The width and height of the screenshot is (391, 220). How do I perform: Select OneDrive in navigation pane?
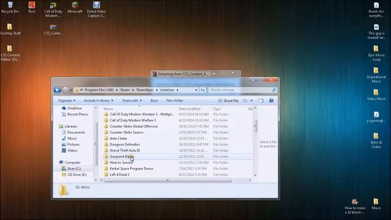pyautogui.click(x=72, y=108)
